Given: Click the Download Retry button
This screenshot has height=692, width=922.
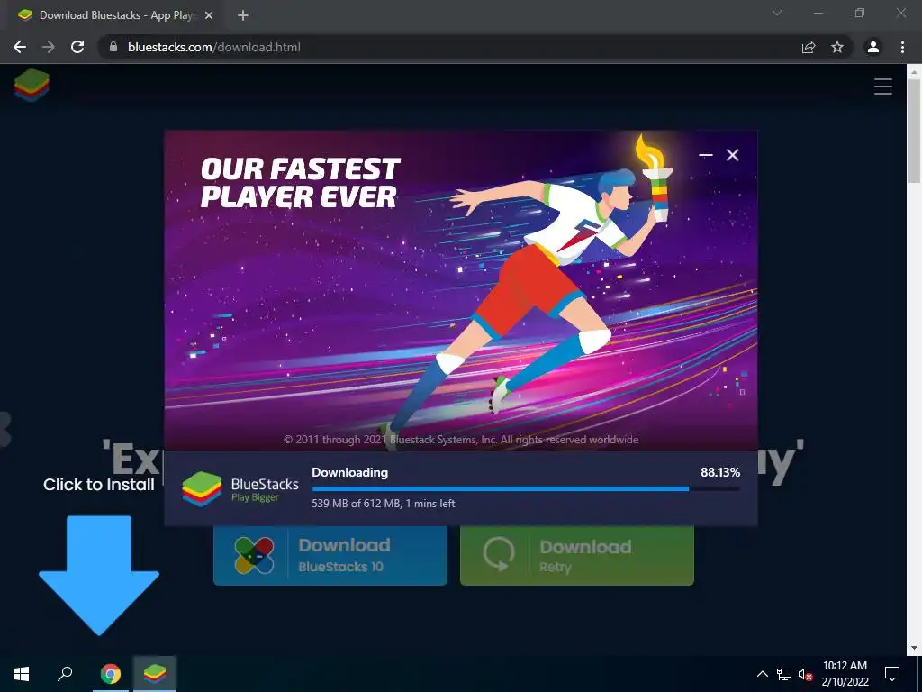Looking at the screenshot, I should point(577,555).
